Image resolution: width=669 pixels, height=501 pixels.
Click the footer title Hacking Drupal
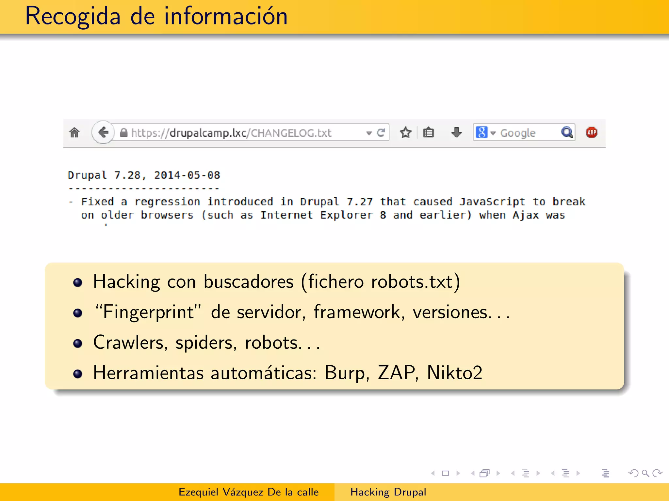388,492
